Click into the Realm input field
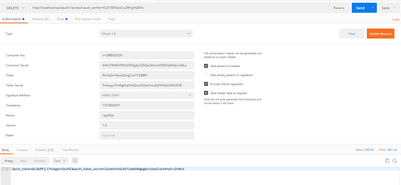This screenshot has width=401, height=185. click(x=146, y=135)
